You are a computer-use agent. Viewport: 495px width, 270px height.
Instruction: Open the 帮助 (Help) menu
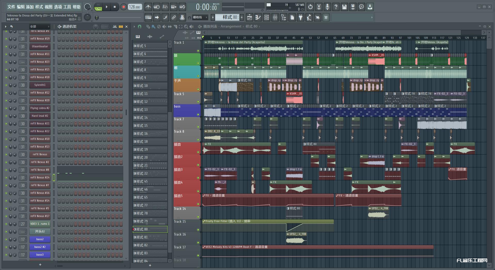tap(76, 7)
